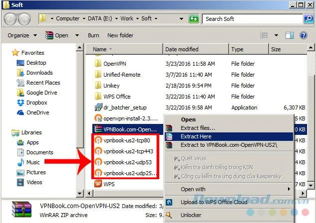Click the OneDrive cloud icon

[20, 112]
